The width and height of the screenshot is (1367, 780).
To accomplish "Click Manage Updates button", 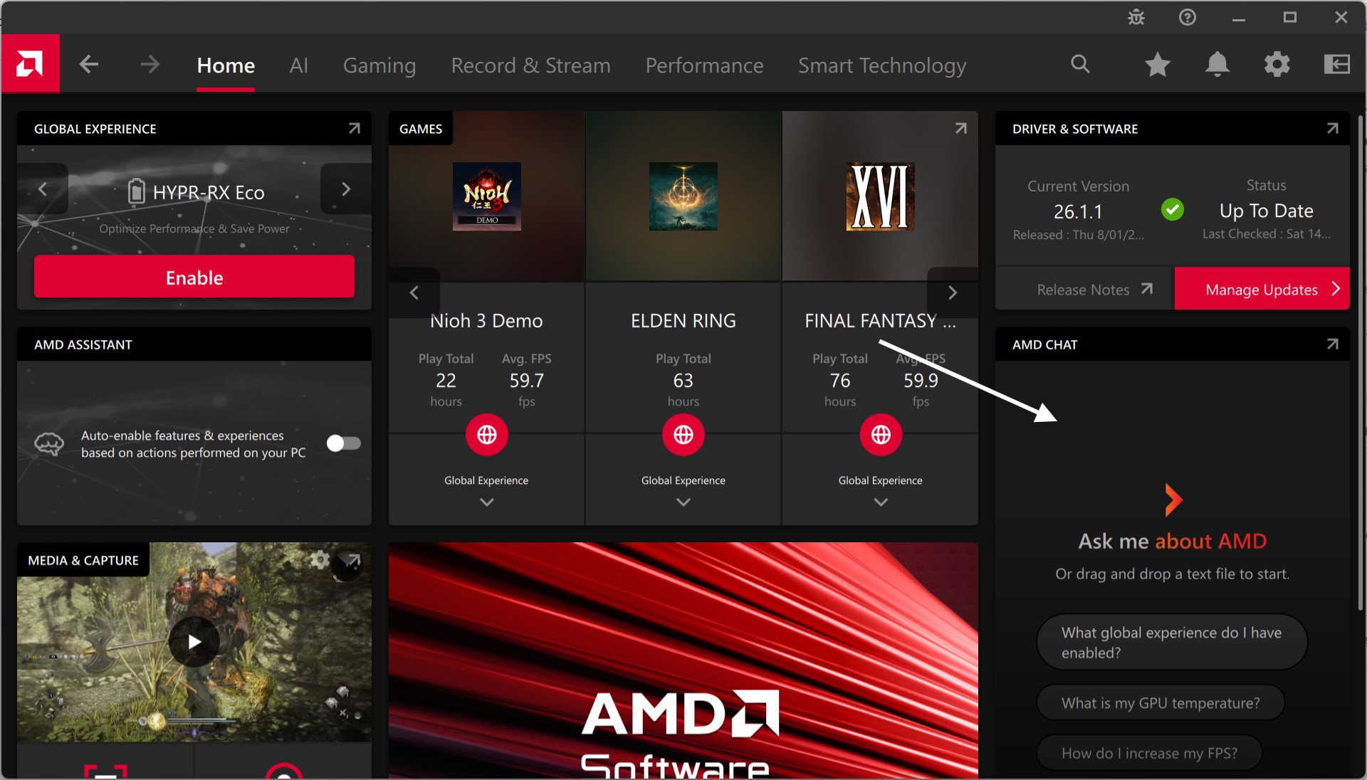I will click(x=1262, y=289).
